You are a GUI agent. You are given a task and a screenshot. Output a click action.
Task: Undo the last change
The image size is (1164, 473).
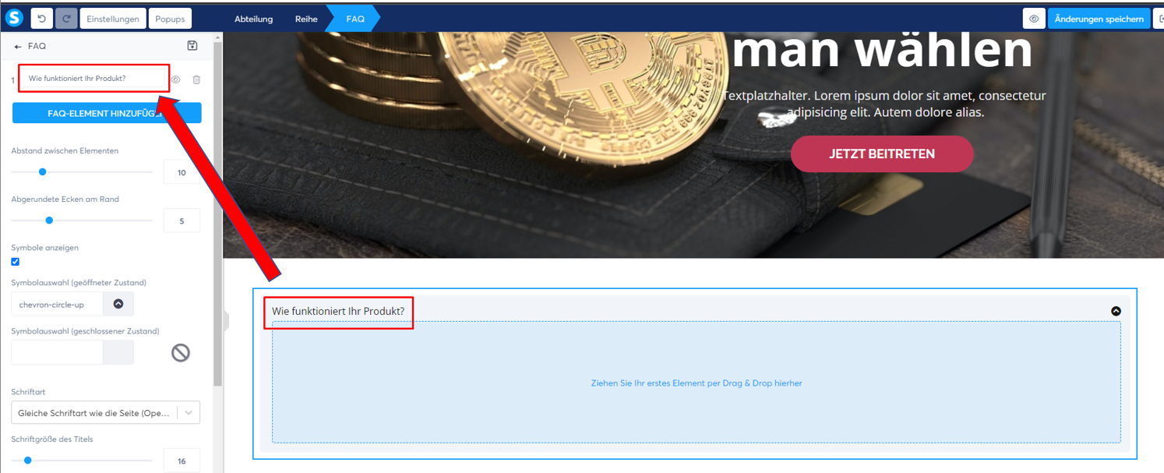click(41, 19)
